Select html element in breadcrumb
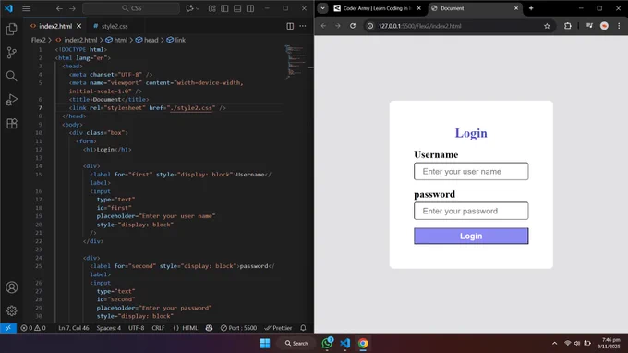 click(116, 40)
